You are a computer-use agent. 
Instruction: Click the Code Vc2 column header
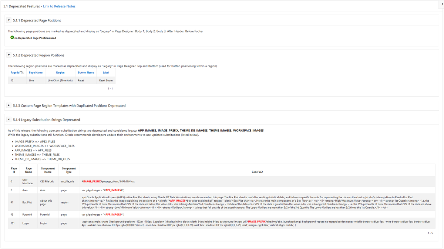tap(257, 172)
